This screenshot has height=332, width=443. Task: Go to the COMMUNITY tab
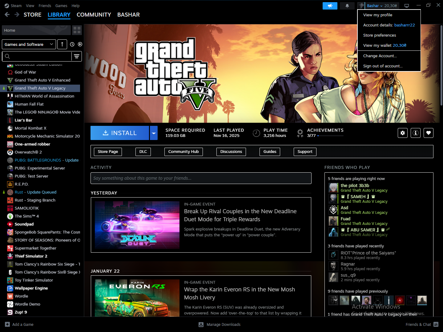94,15
